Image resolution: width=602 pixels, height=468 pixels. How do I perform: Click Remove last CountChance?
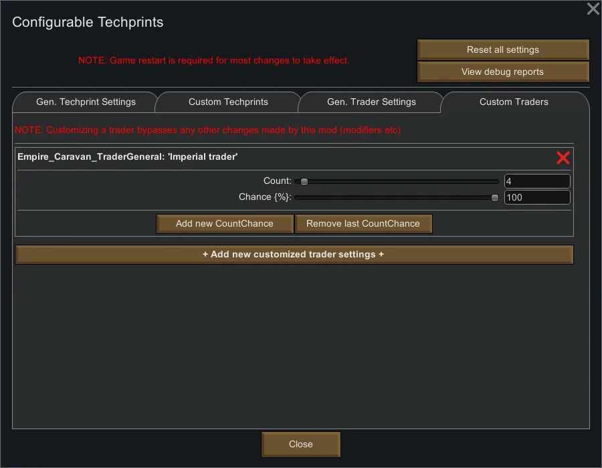point(363,224)
